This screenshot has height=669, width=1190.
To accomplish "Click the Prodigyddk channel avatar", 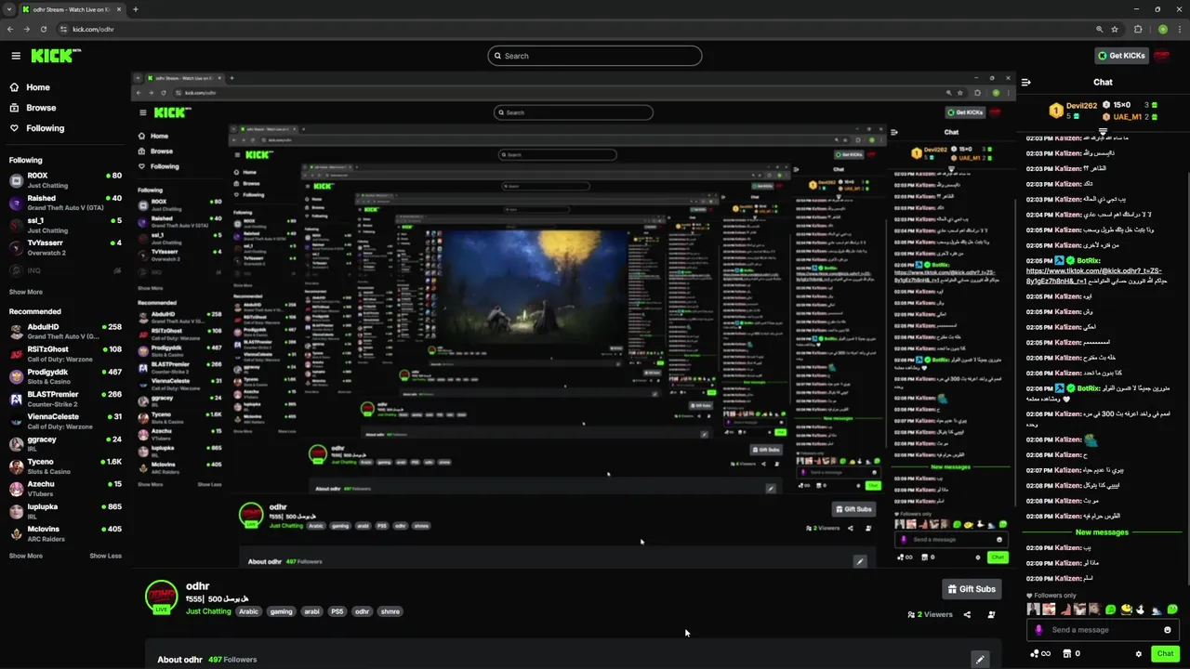I will [x=17, y=376].
